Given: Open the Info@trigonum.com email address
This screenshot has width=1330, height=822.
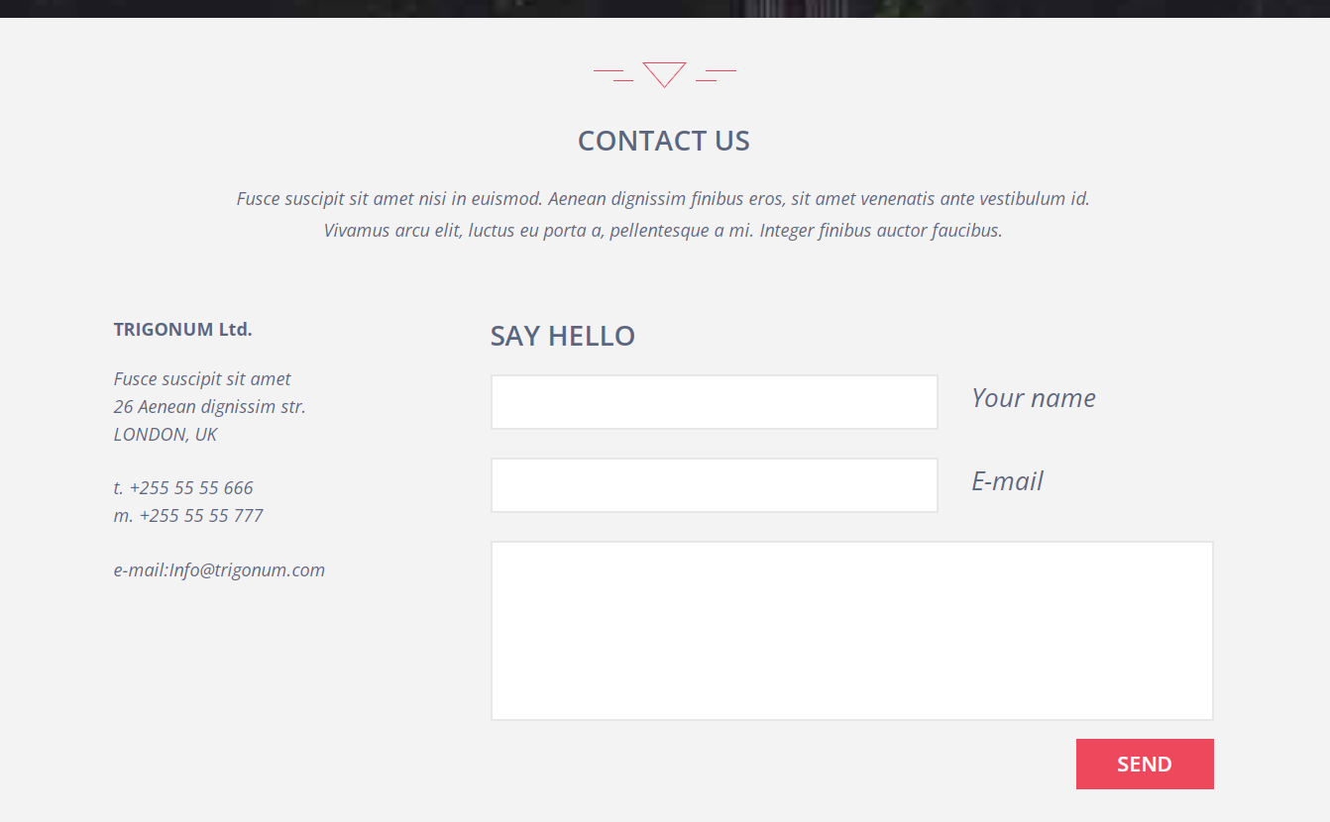Looking at the screenshot, I should (x=247, y=570).
